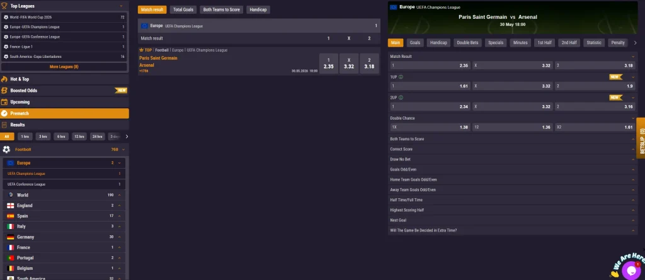Click the 2UP info icon
The width and height of the screenshot is (645, 280).
pyautogui.click(x=401, y=98)
